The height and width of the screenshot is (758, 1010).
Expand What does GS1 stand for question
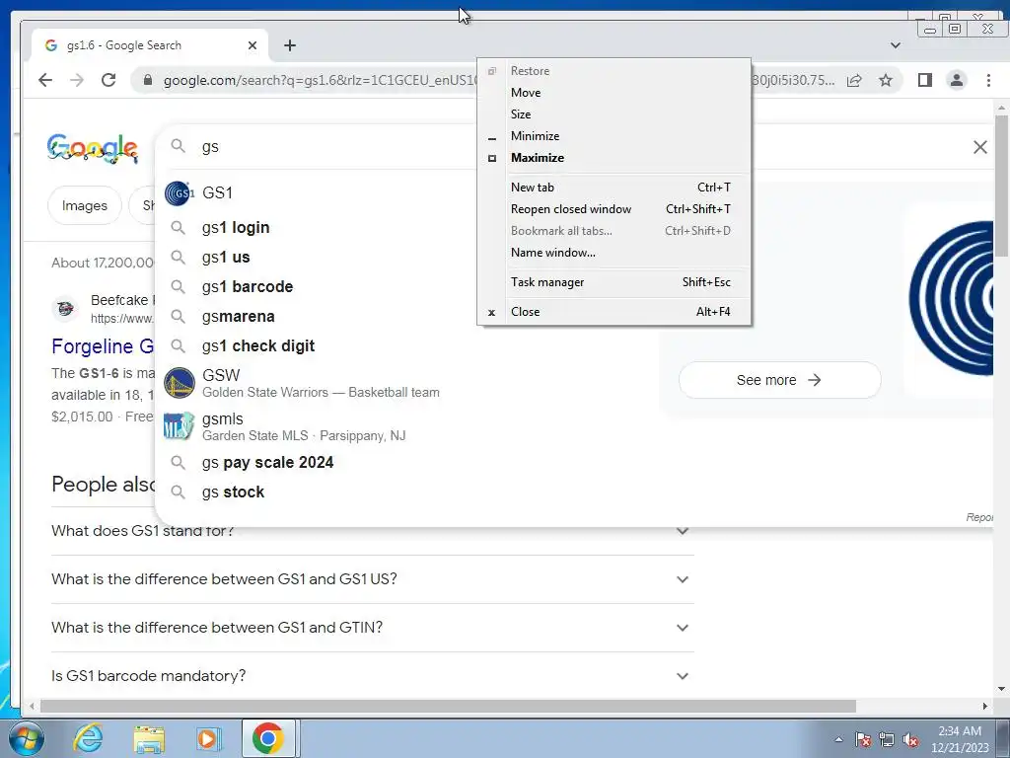[x=372, y=531]
